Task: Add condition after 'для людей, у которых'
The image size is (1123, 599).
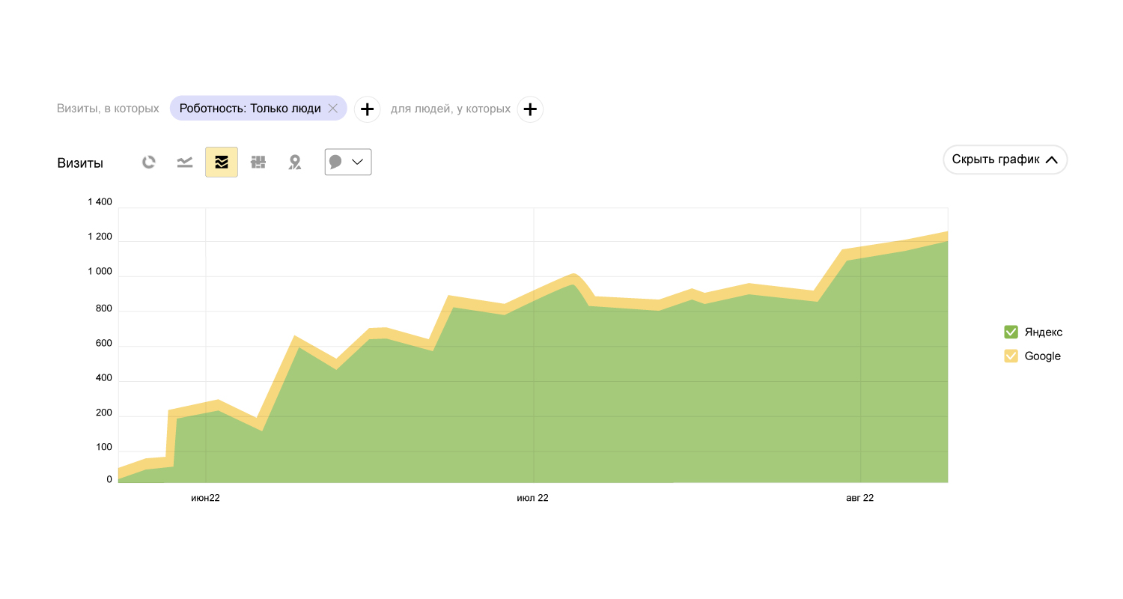Action: click(x=530, y=109)
